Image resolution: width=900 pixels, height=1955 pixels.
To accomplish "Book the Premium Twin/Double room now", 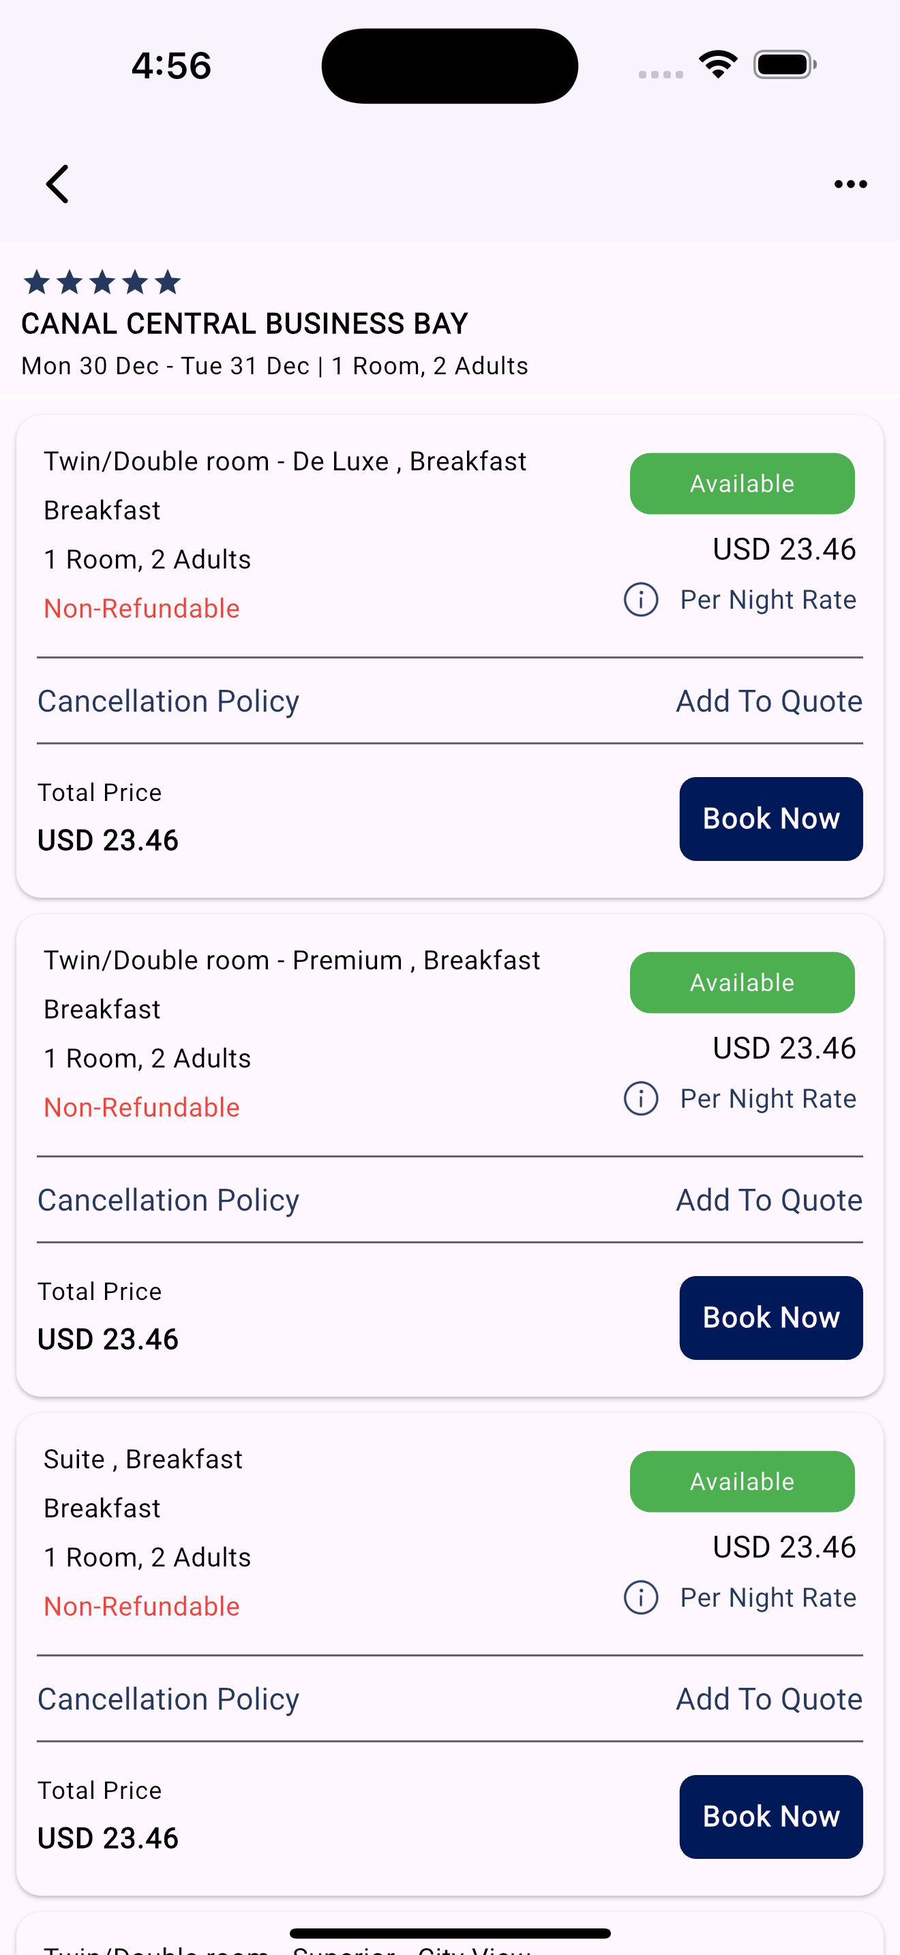I will point(771,1317).
